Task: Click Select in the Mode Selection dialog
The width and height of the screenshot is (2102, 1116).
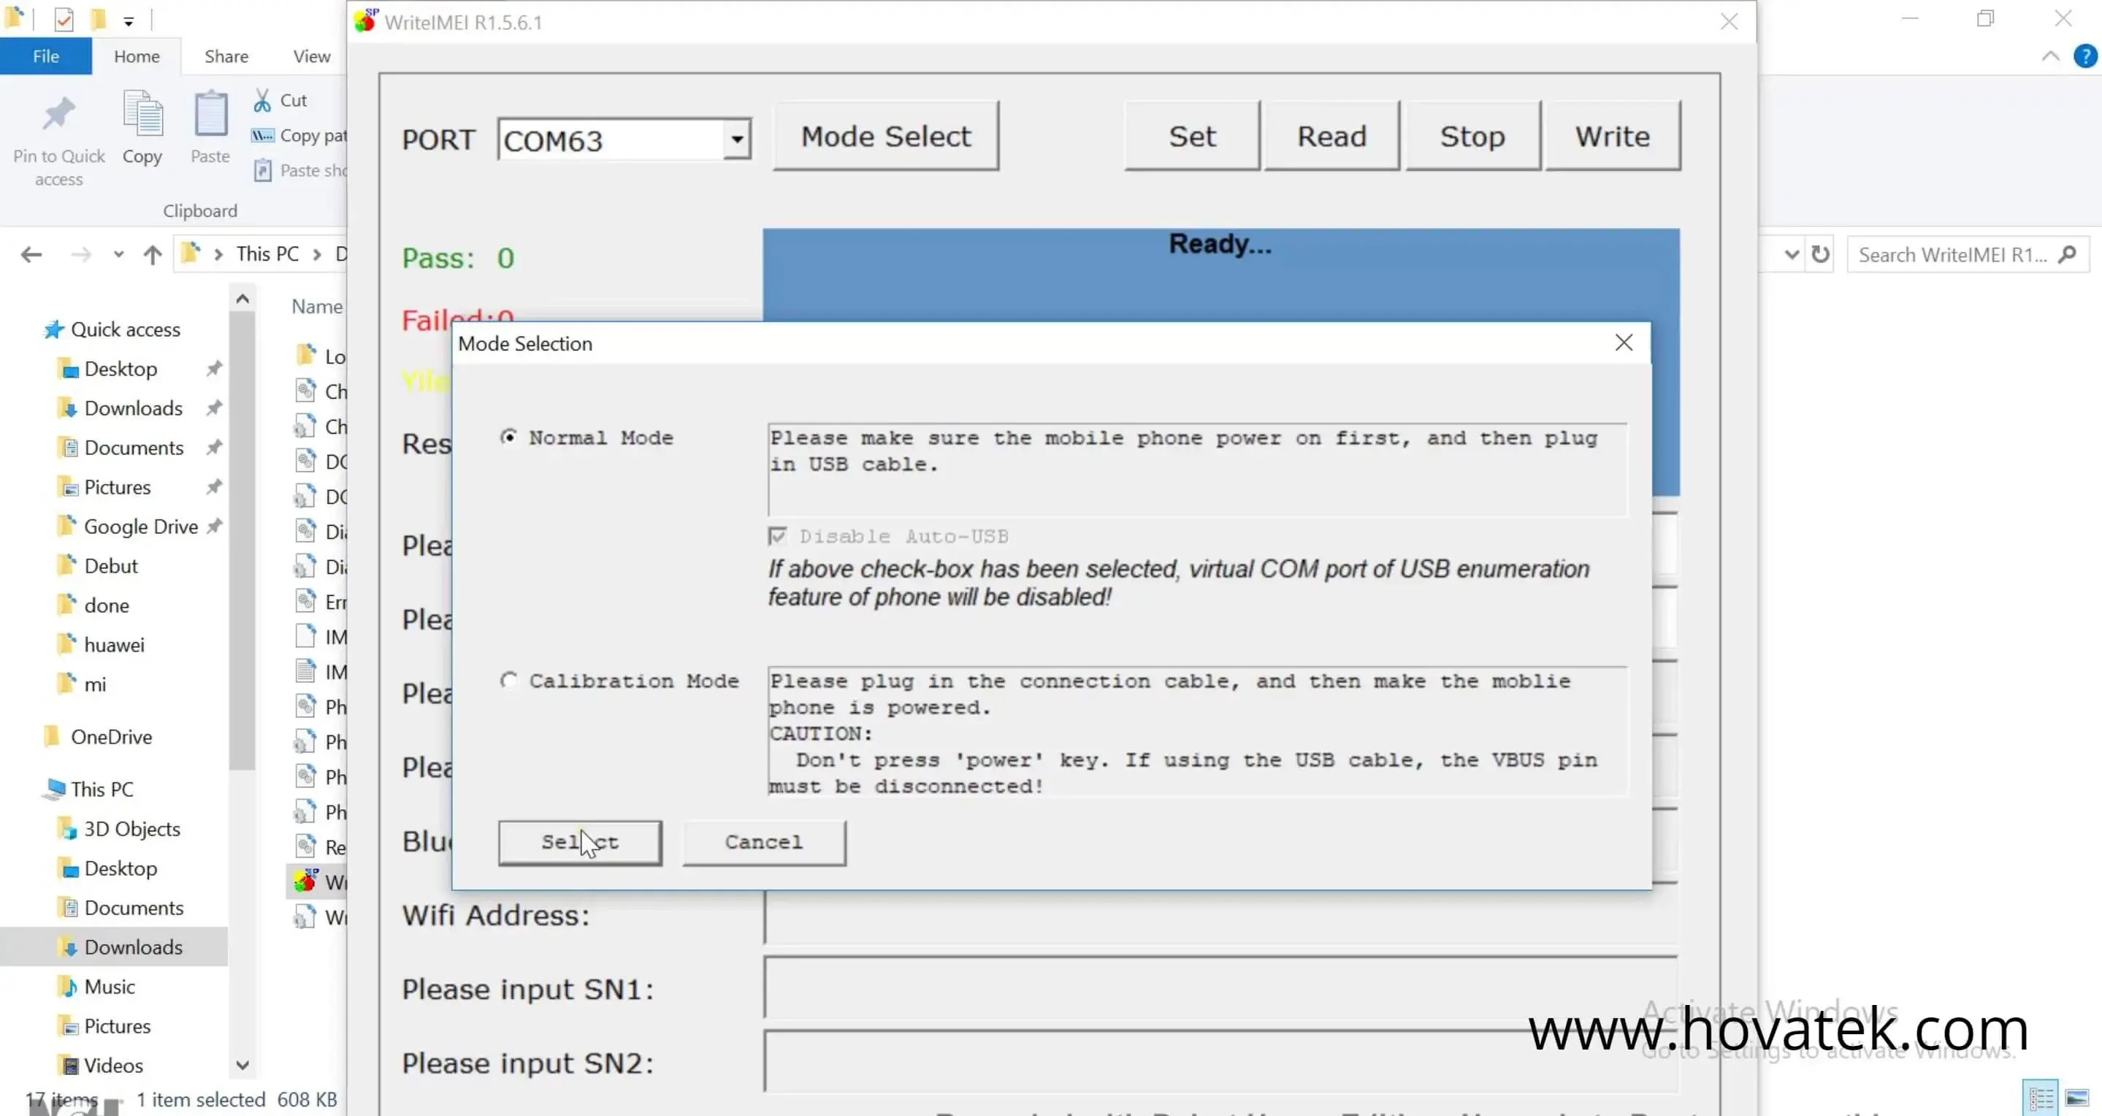Action: (579, 842)
